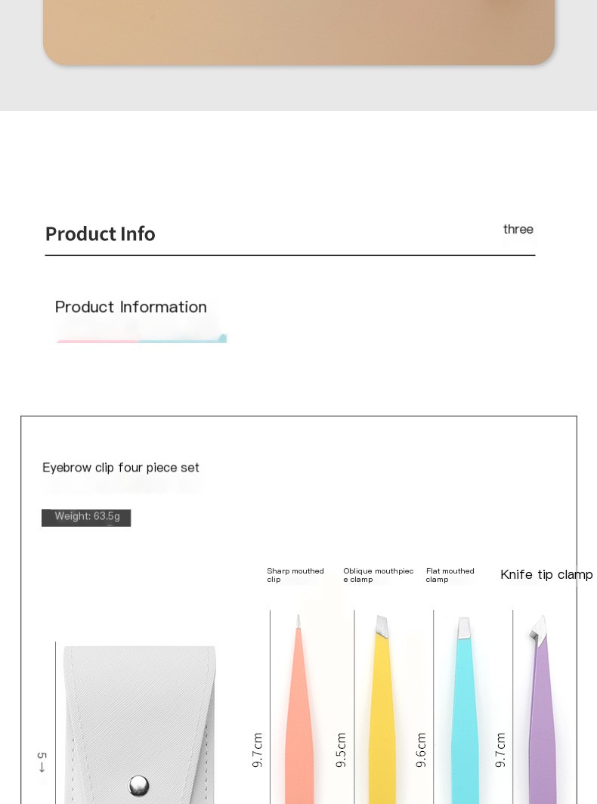597x804 pixels.
Task: Click the pink and blue underline bar
Action: tap(141, 339)
